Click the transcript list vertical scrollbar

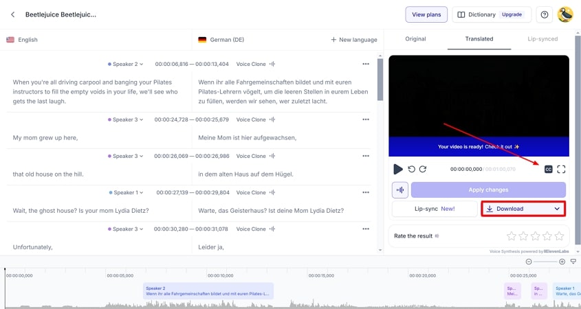click(380, 80)
